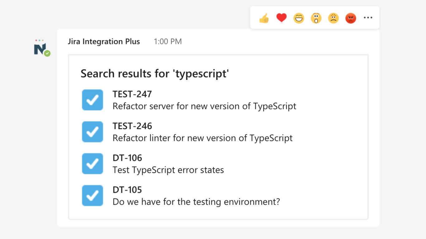Screen dimensions: 426x239
Task: Add the surprised face reaction
Action: [x=316, y=18]
